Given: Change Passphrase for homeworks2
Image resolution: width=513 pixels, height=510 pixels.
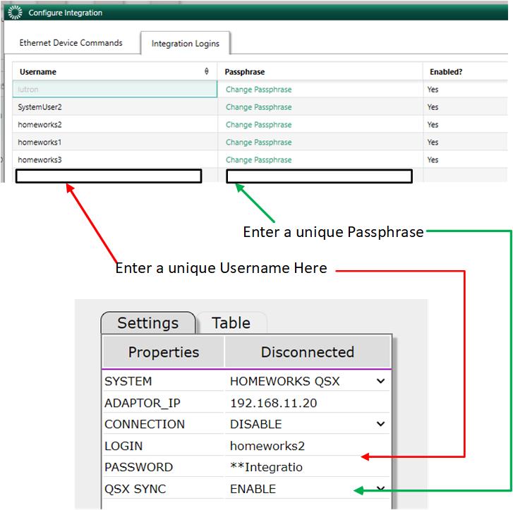Looking at the screenshot, I should 258,125.
